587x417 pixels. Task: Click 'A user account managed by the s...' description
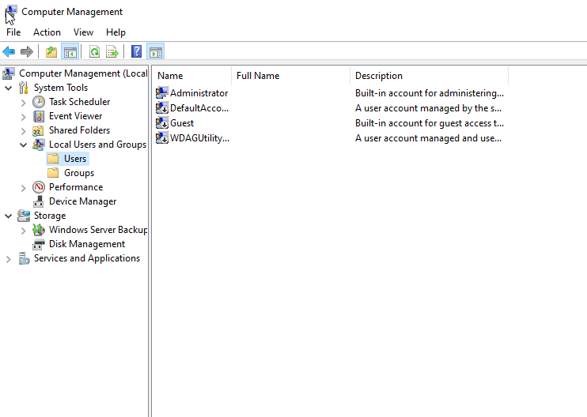coord(428,108)
